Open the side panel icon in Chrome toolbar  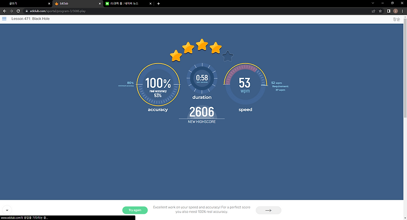click(x=389, y=11)
